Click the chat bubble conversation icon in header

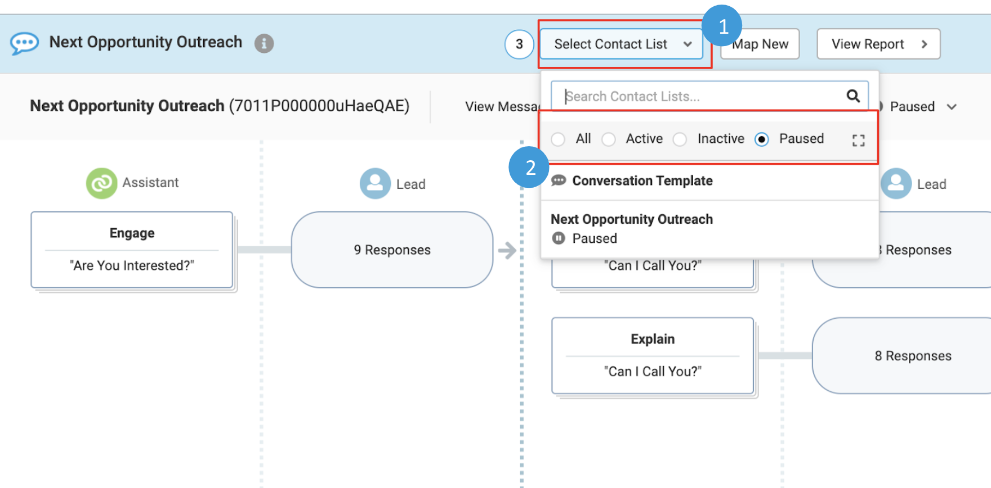tap(24, 43)
